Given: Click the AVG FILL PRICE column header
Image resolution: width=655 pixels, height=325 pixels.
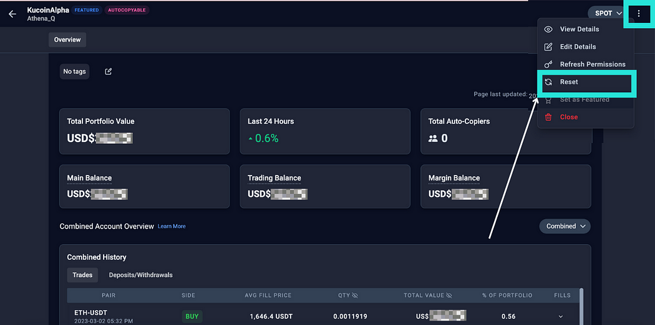Looking at the screenshot, I should 268,295.
